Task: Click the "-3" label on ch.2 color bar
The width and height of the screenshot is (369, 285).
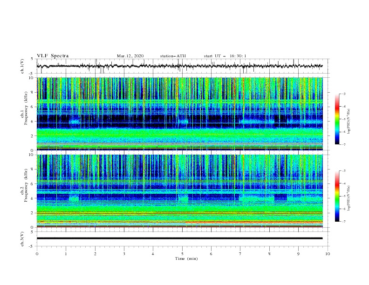Action: point(344,171)
